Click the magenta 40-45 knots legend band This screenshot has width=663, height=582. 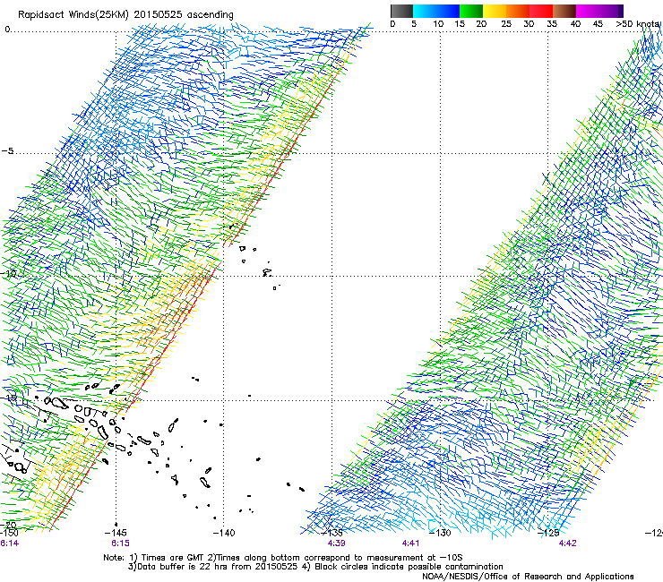click(x=588, y=11)
